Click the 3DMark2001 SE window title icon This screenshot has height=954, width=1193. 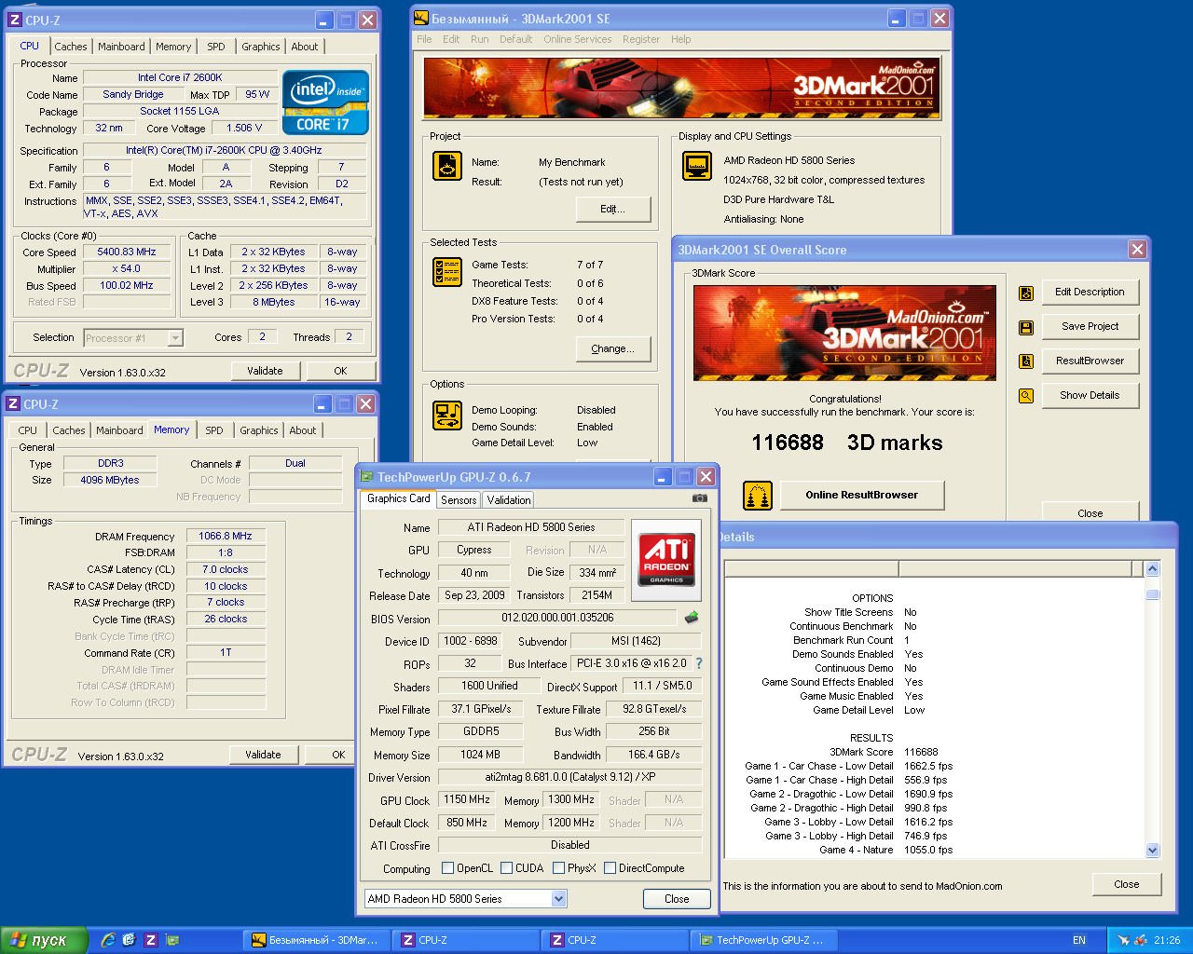coord(421,19)
